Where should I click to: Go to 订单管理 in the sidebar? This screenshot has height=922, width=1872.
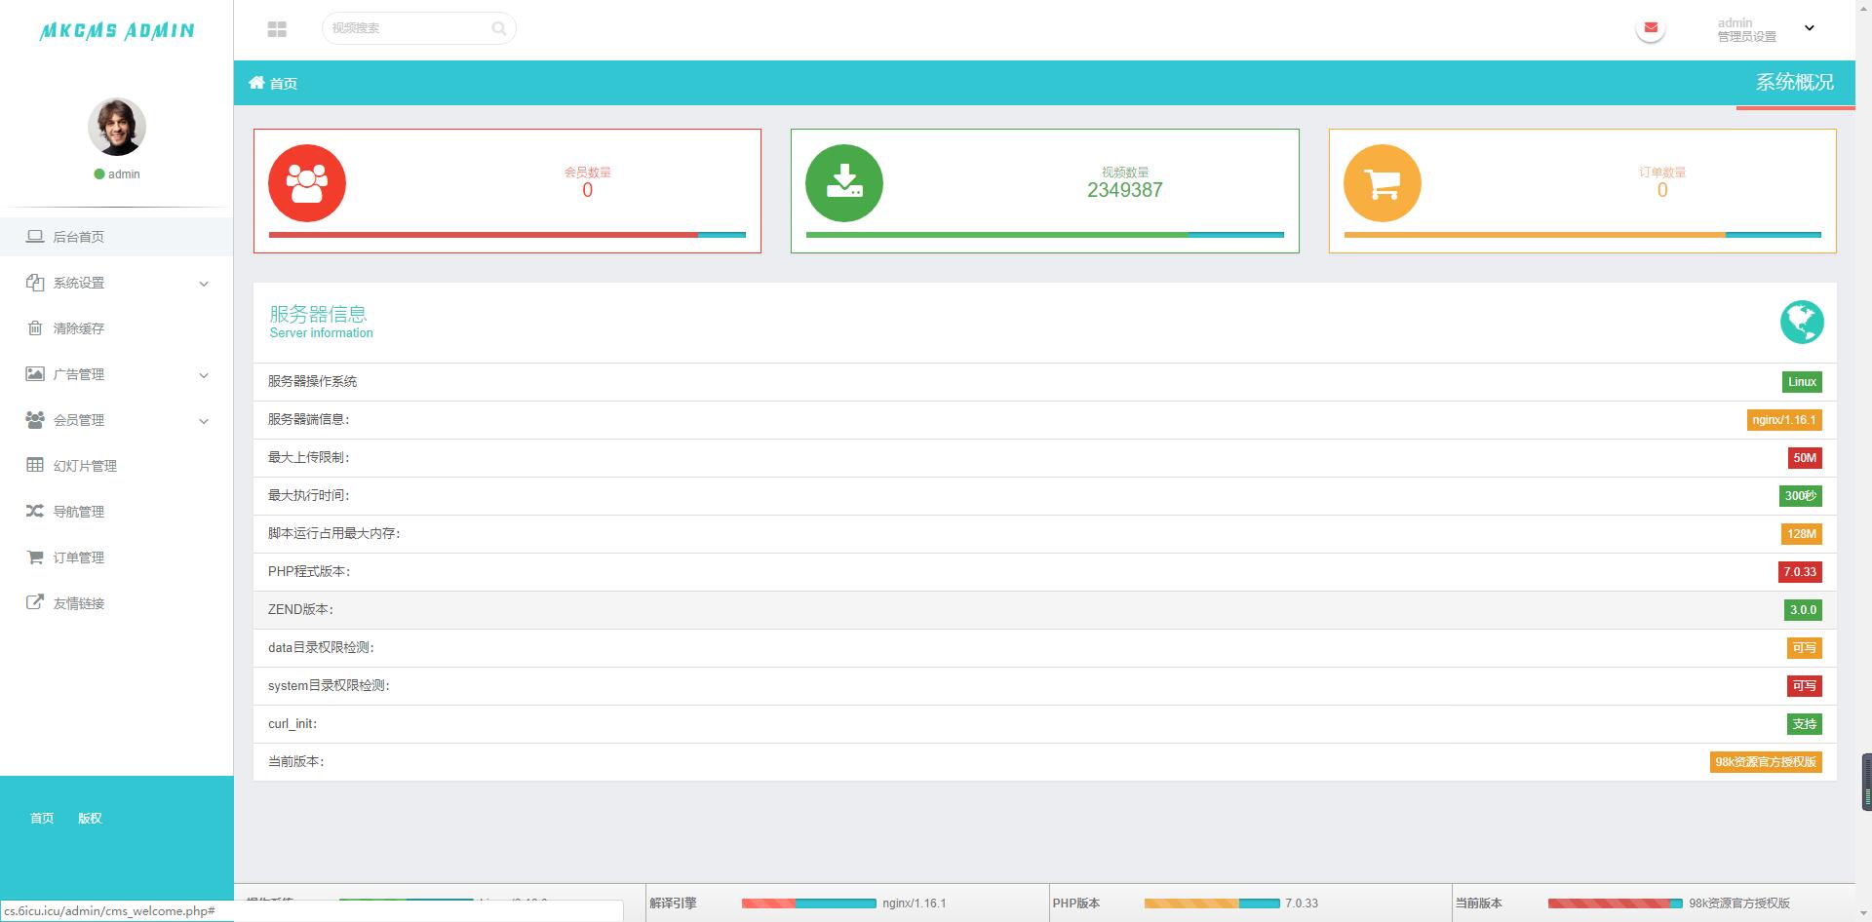(78, 557)
